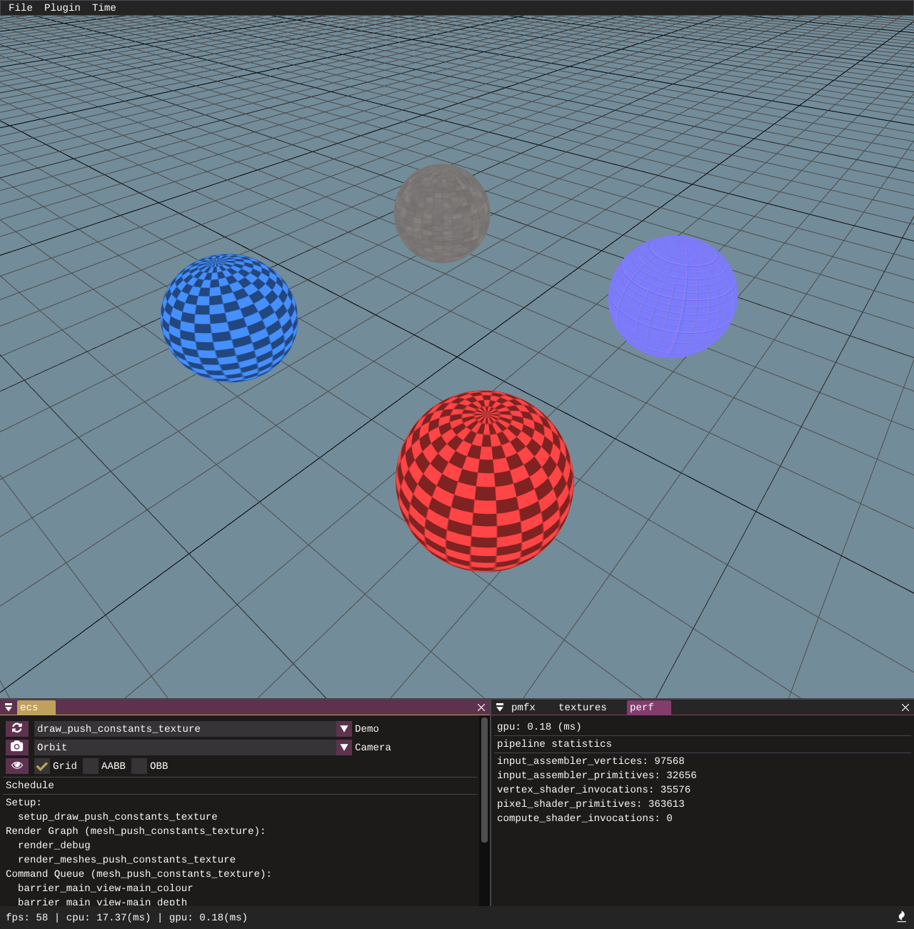Switch to the textures tab
Image resolution: width=914 pixels, height=929 pixels.
tap(583, 707)
